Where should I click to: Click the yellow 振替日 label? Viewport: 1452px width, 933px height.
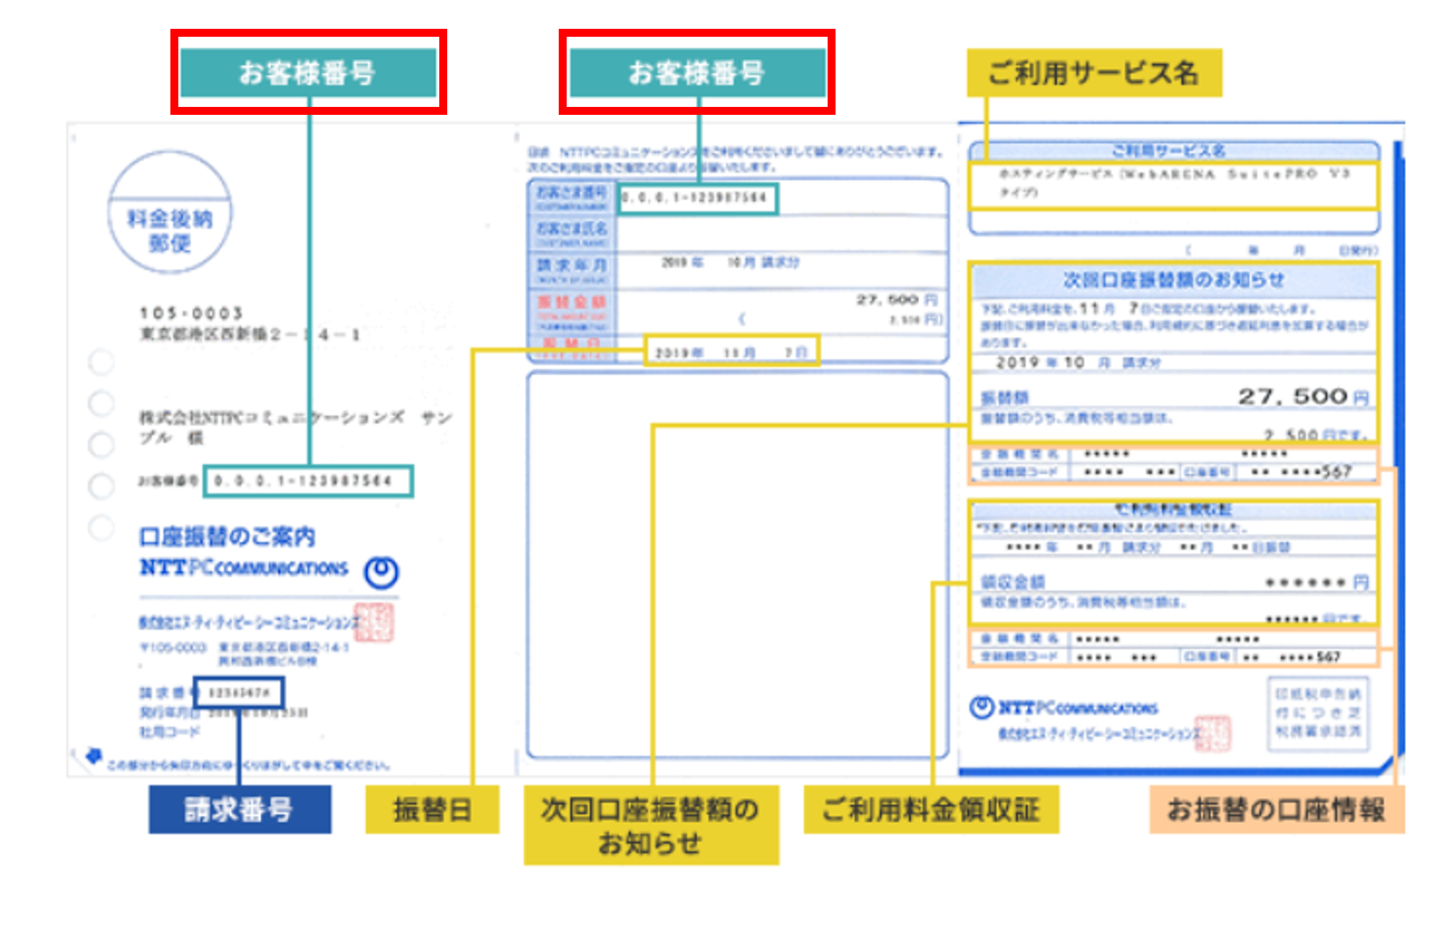coord(431,809)
